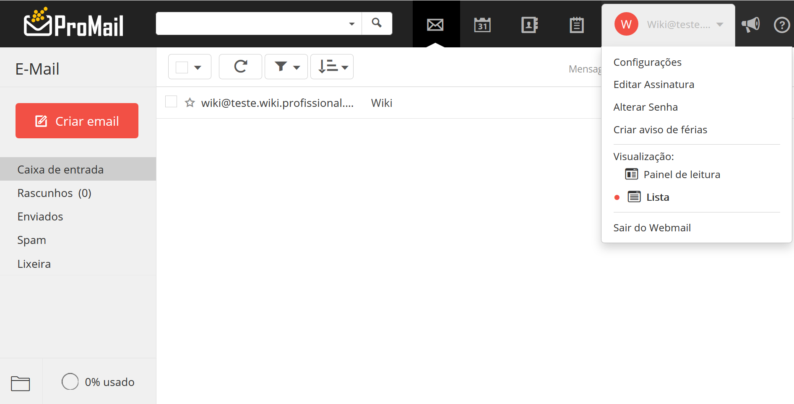Expand the search options dropdown arrow

coord(352,24)
